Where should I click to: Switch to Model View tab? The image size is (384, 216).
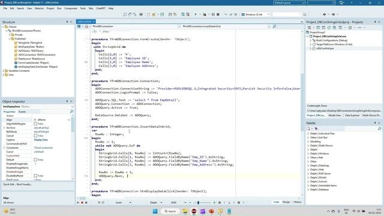click(335, 115)
